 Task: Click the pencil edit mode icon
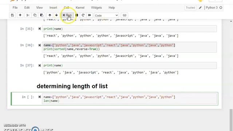pyautogui.click(x=200, y=8)
